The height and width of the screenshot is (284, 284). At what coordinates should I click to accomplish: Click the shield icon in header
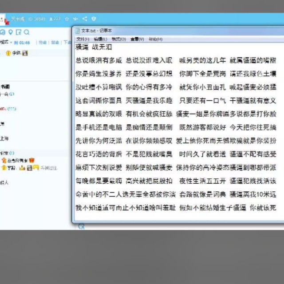pos(94,19)
